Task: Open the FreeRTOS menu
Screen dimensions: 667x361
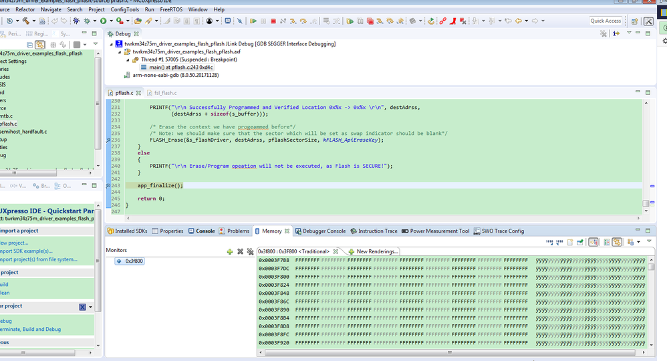Action: pyautogui.click(x=171, y=9)
